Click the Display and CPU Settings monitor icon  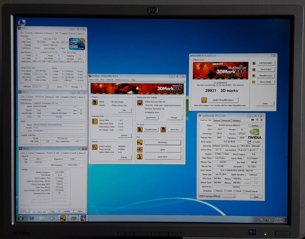(x=140, y=102)
